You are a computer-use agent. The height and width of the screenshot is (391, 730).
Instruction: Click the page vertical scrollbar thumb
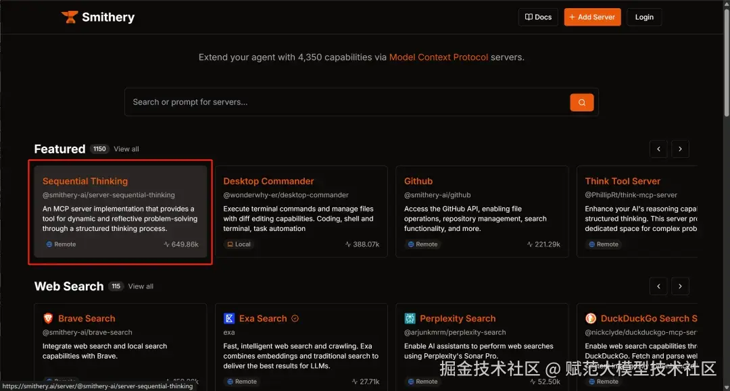(x=726, y=63)
